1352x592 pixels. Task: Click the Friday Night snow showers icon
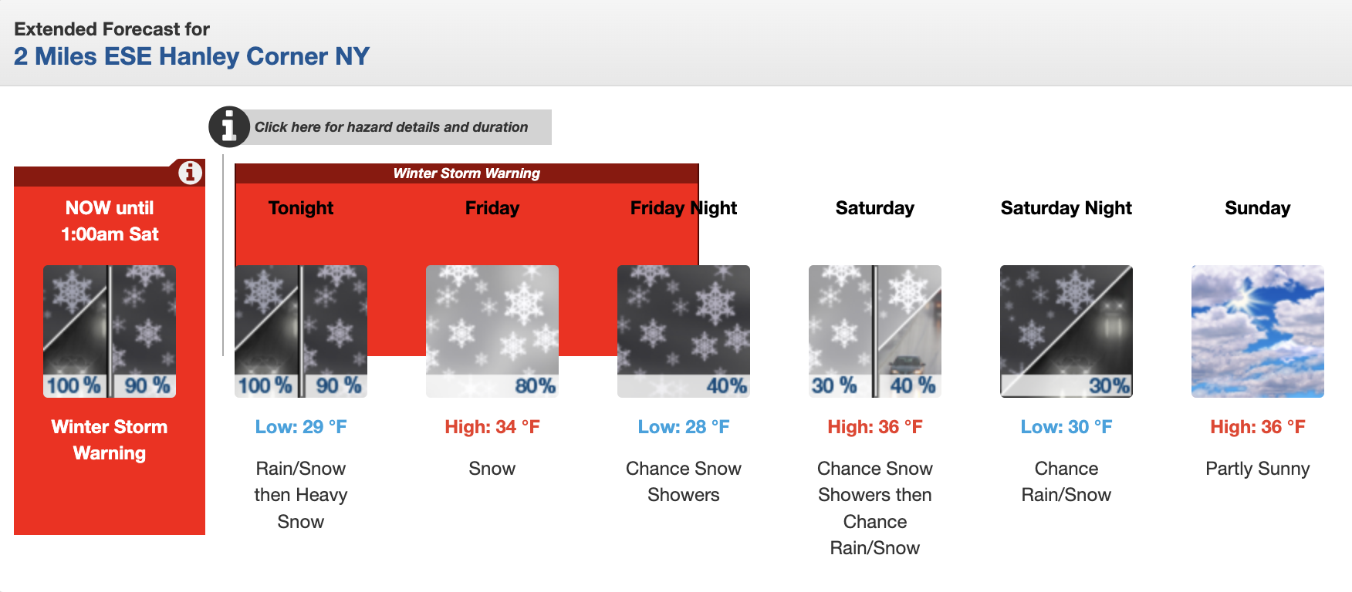684,331
